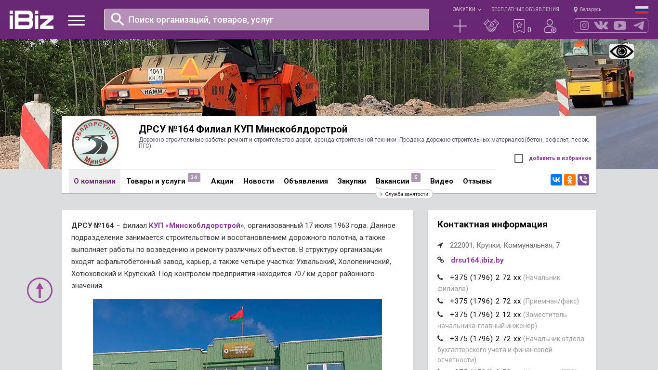Viewport: 658px width, 370px height.
Task: Click the search magnifier icon
Action: (118, 19)
